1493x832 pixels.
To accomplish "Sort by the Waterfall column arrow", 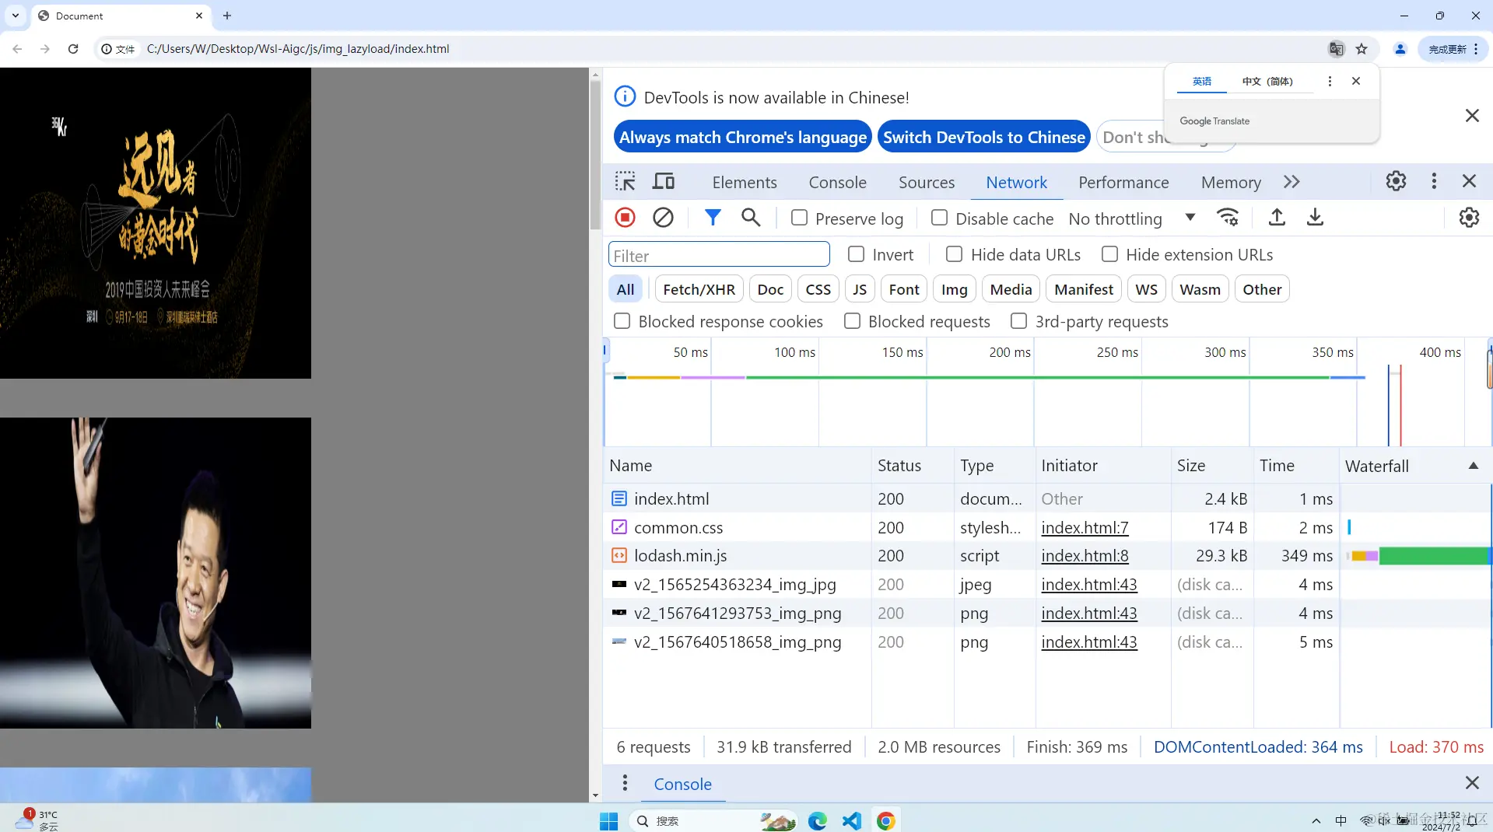I will point(1473,466).
